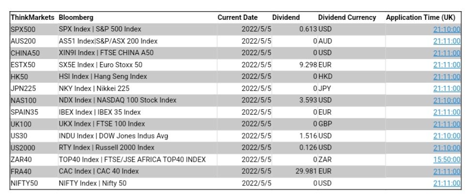Click the HK50 application time link
Viewport: 470px width, 196px height.
pos(447,76)
